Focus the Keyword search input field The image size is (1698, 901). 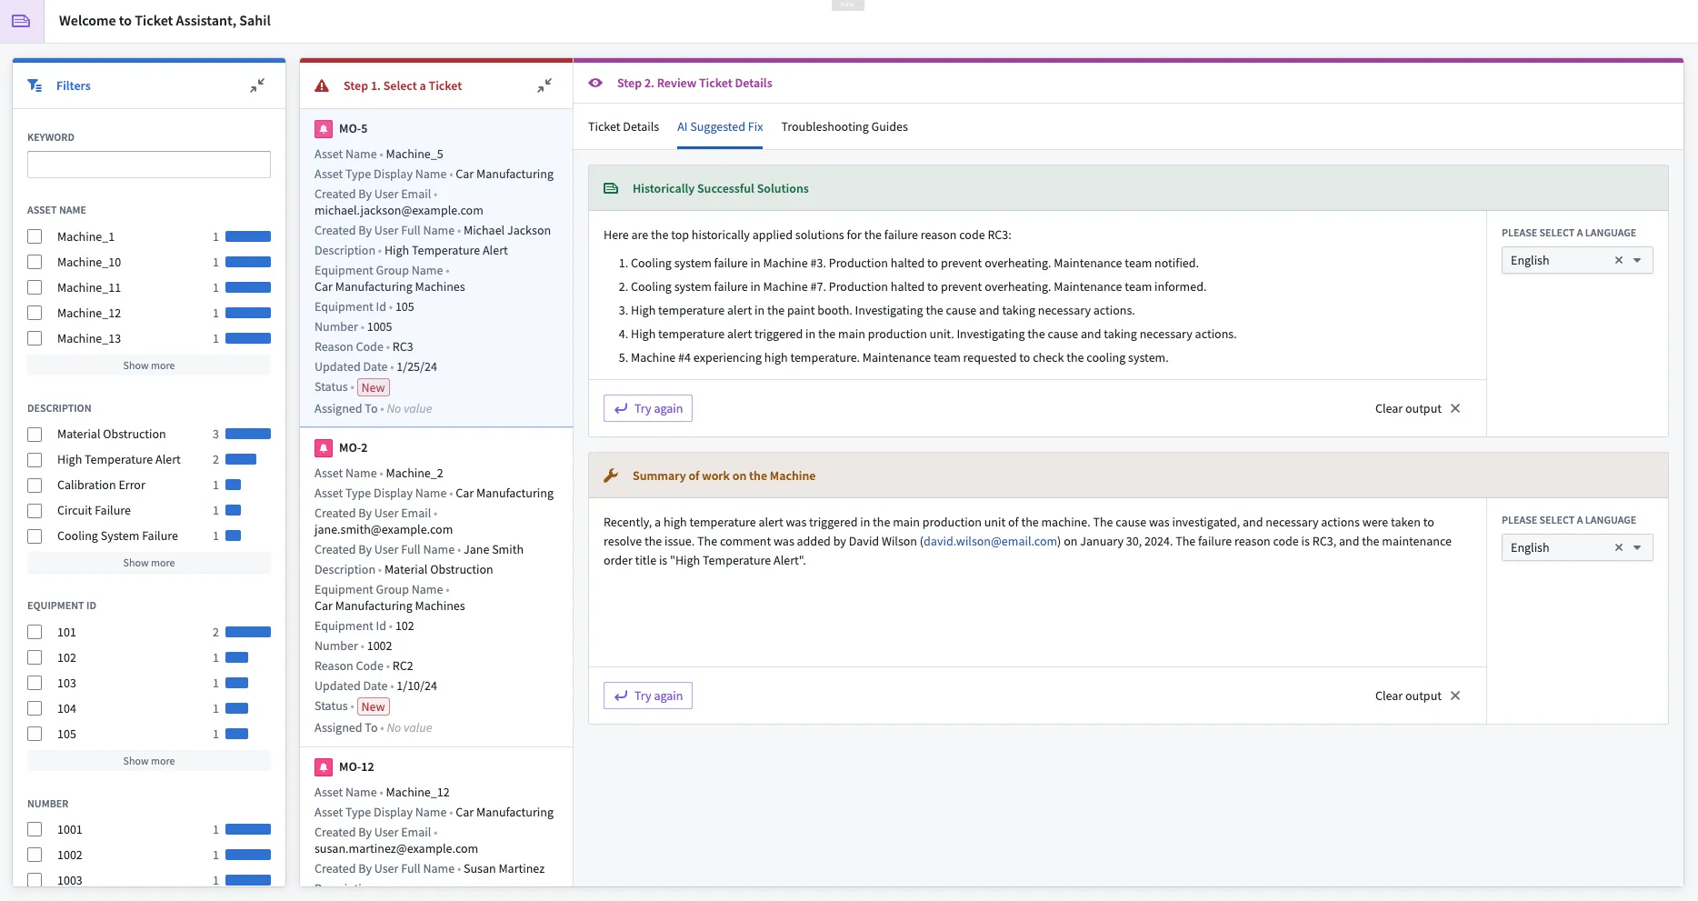pyautogui.click(x=149, y=165)
